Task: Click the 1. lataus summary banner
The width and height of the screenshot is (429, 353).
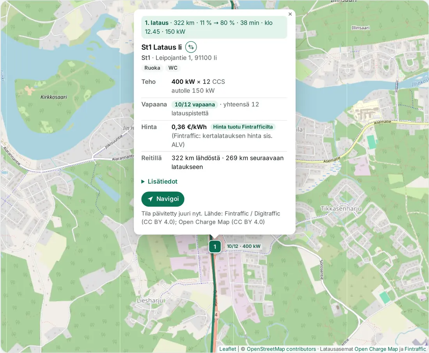Action: click(214, 27)
